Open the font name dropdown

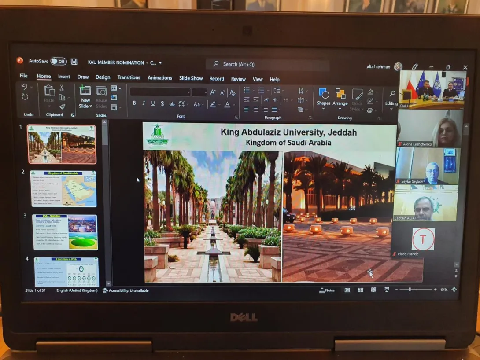[x=188, y=92]
